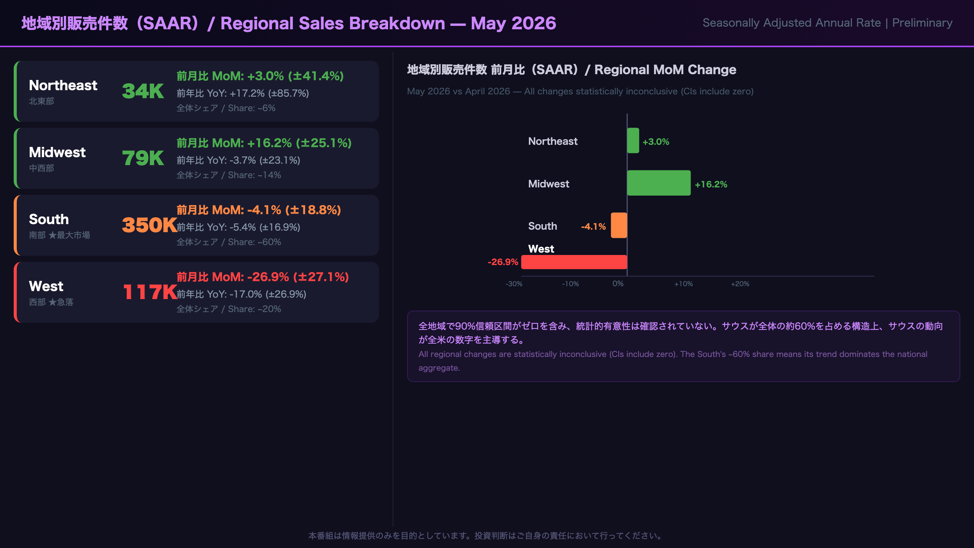The width and height of the screenshot is (974, 548).
Task: Click the South Share ~60% line
Action: (x=229, y=242)
